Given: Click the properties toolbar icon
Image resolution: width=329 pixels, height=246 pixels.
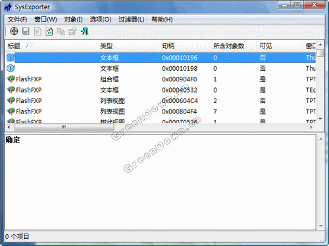Looking at the screenshot, I should pos(72,31).
